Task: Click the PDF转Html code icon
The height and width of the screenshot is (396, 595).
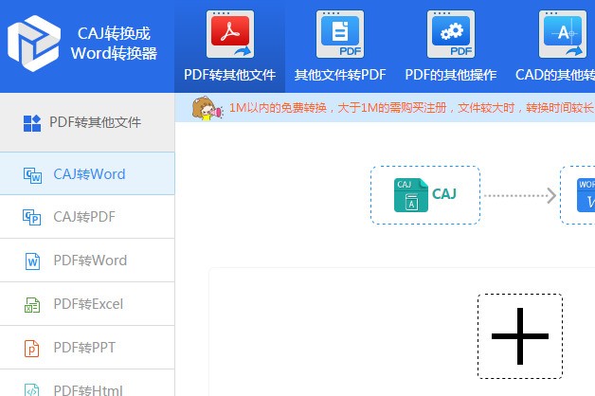Action: (32, 389)
